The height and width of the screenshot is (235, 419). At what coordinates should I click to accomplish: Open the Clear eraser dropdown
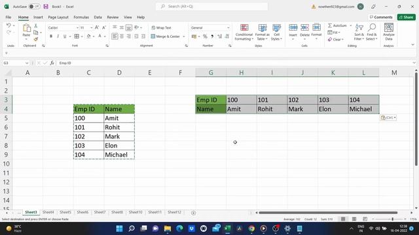(x=336, y=39)
